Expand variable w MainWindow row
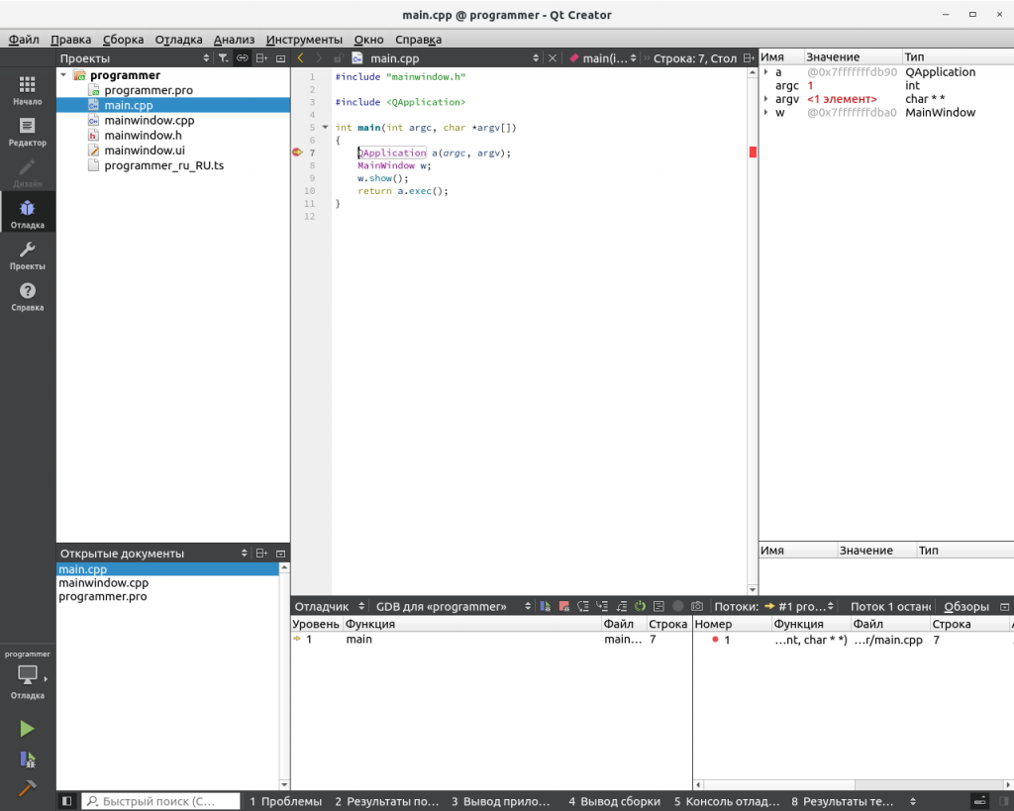The width and height of the screenshot is (1014, 811). (766, 113)
